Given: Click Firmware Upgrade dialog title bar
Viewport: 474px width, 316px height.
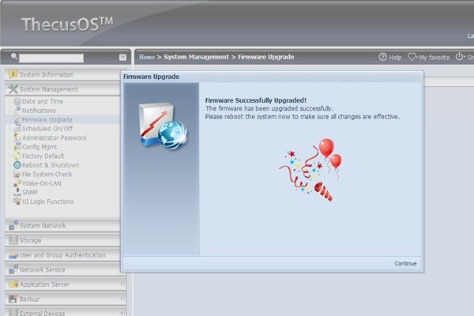Looking at the screenshot, I should click(x=272, y=77).
